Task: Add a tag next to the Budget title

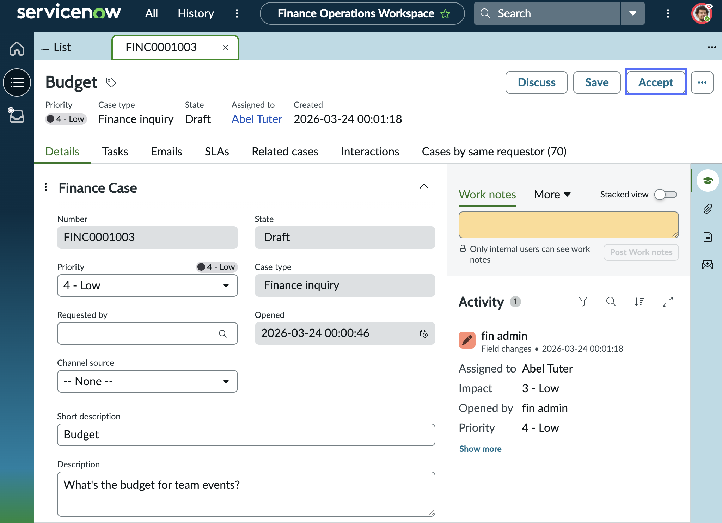Action: tap(111, 82)
